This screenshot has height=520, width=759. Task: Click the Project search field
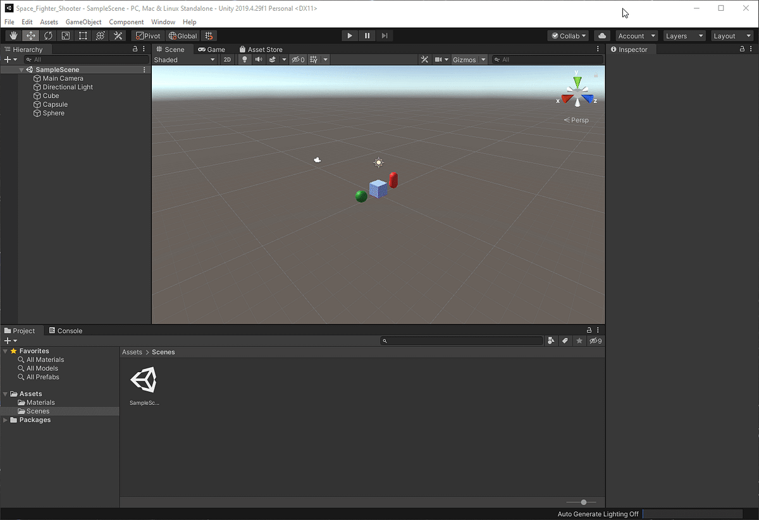pyautogui.click(x=462, y=341)
